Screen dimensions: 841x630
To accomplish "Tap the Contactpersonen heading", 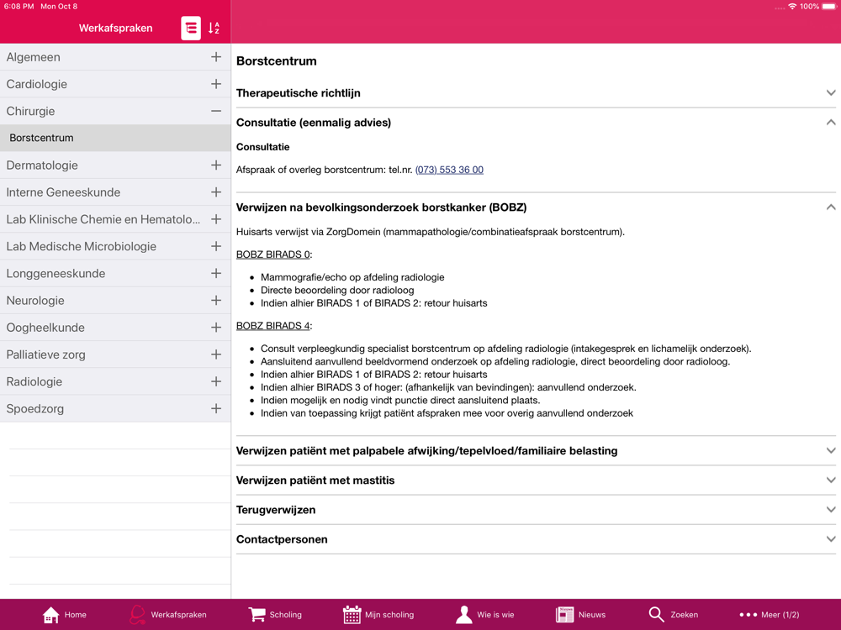I will pos(282,539).
